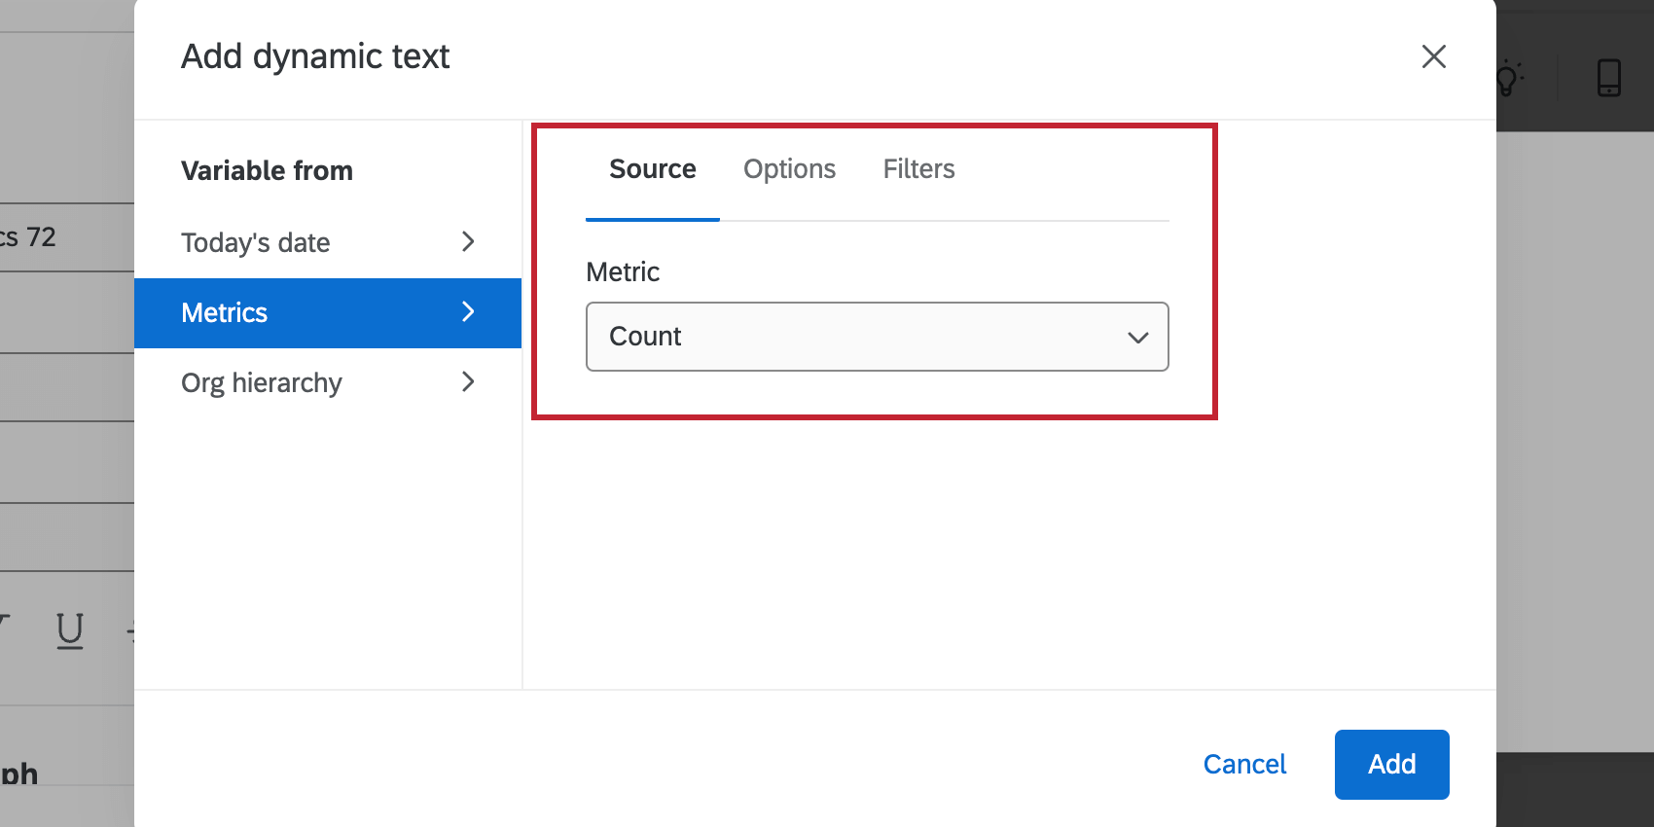Toggle the underline formatting icon
Screen dimensions: 1654x827
click(x=70, y=630)
